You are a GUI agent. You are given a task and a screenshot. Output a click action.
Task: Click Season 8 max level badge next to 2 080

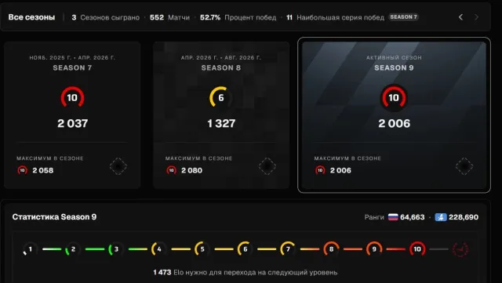pos(171,170)
